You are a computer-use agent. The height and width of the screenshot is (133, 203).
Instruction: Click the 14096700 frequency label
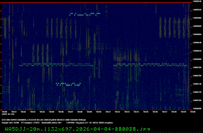[197, 100]
